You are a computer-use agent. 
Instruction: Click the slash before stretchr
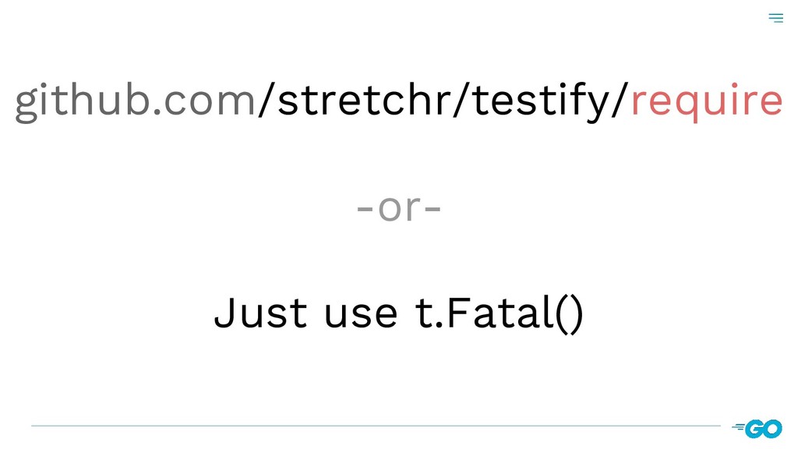tap(267, 102)
